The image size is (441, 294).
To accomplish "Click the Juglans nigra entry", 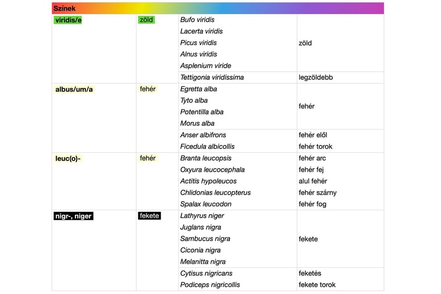I will [200, 227].
